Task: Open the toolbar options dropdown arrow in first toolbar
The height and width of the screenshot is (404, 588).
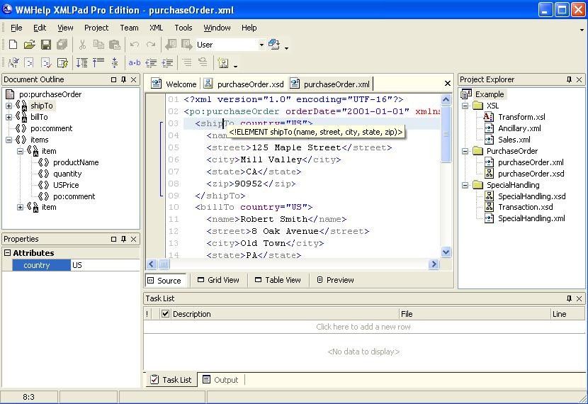Action: [x=286, y=47]
